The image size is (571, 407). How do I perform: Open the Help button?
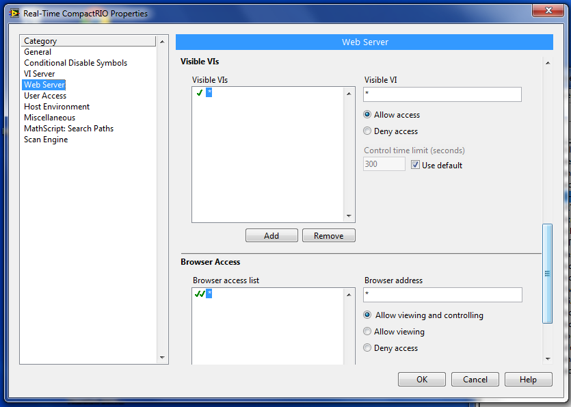tap(528, 380)
